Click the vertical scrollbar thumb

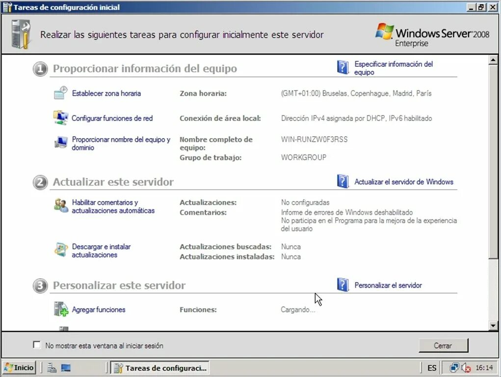pyautogui.click(x=493, y=161)
